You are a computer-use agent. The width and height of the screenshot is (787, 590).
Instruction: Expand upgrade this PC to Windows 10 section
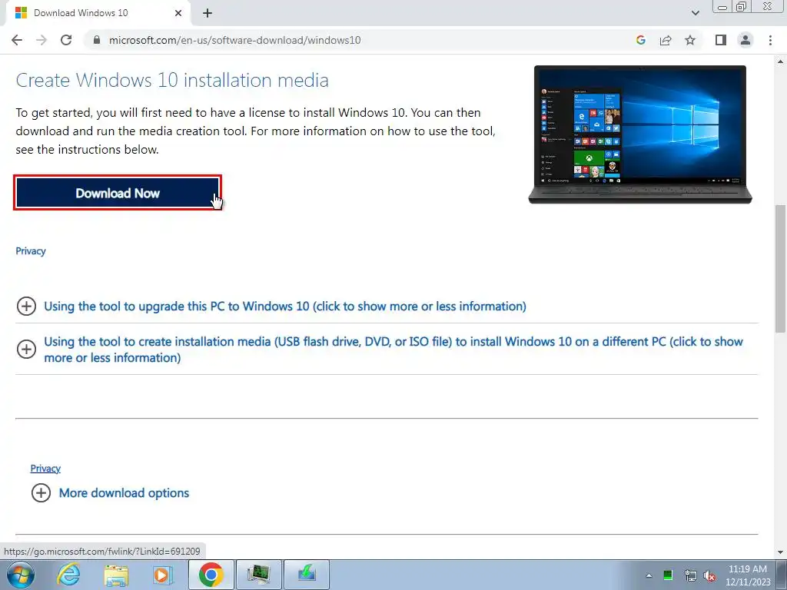tap(26, 306)
